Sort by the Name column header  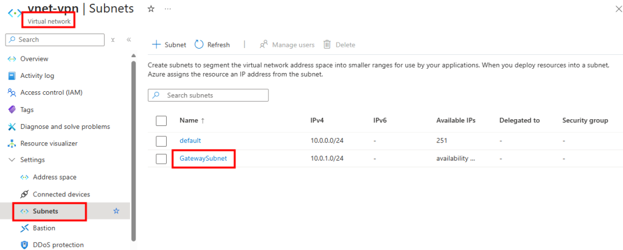[189, 120]
